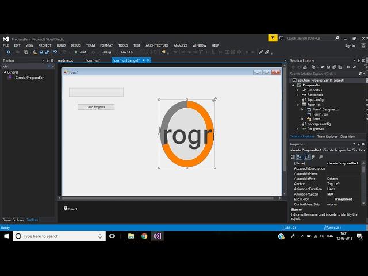Click the Search Solution Explorer field
368x276 pixels.
[x=323, y=74]
